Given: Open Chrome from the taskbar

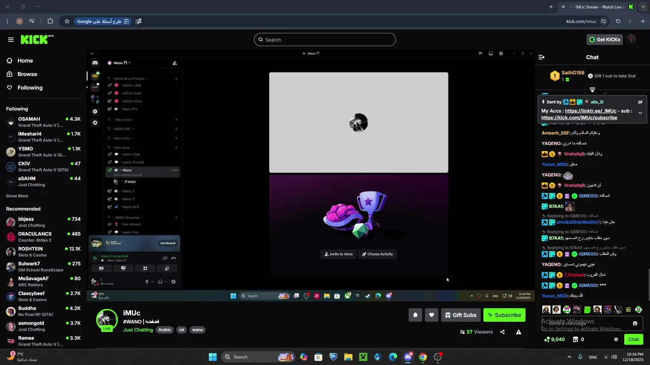Looking at the screenshot, I should [x=422, y=357].
